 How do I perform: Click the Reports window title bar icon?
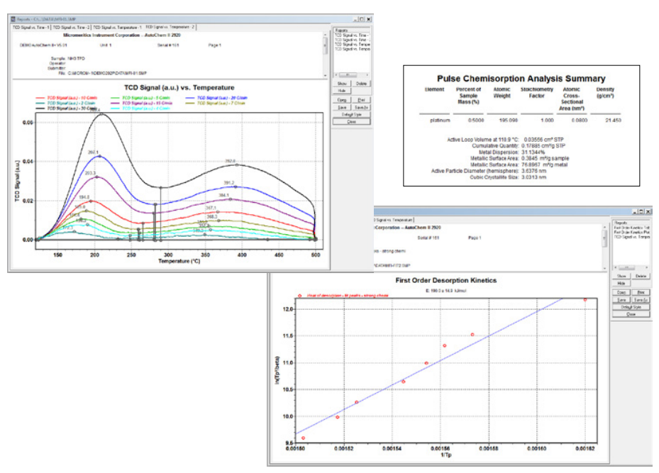tap(12, 18)
